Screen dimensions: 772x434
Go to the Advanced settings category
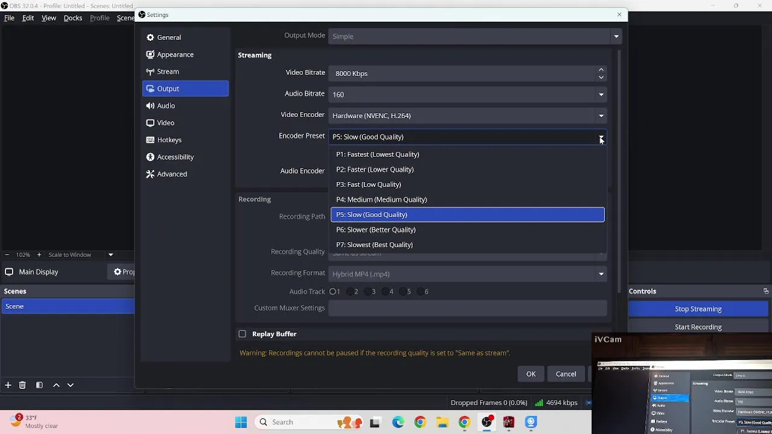point(185,174)
